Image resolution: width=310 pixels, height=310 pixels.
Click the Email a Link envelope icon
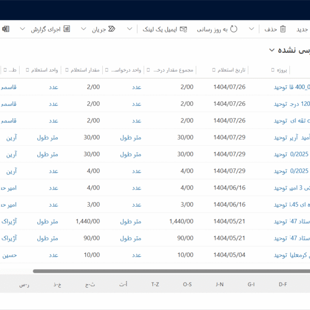[183, 29]
